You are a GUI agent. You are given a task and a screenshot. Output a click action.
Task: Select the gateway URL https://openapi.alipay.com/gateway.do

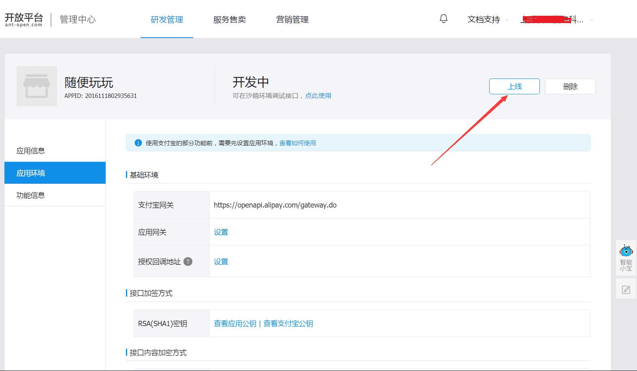pos(275,205)
